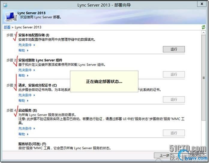Viewport: 209px width, 163px height.
Task: Click text 欢迎使用 Lync Server 部署
Action: click(x=41, y=17)
